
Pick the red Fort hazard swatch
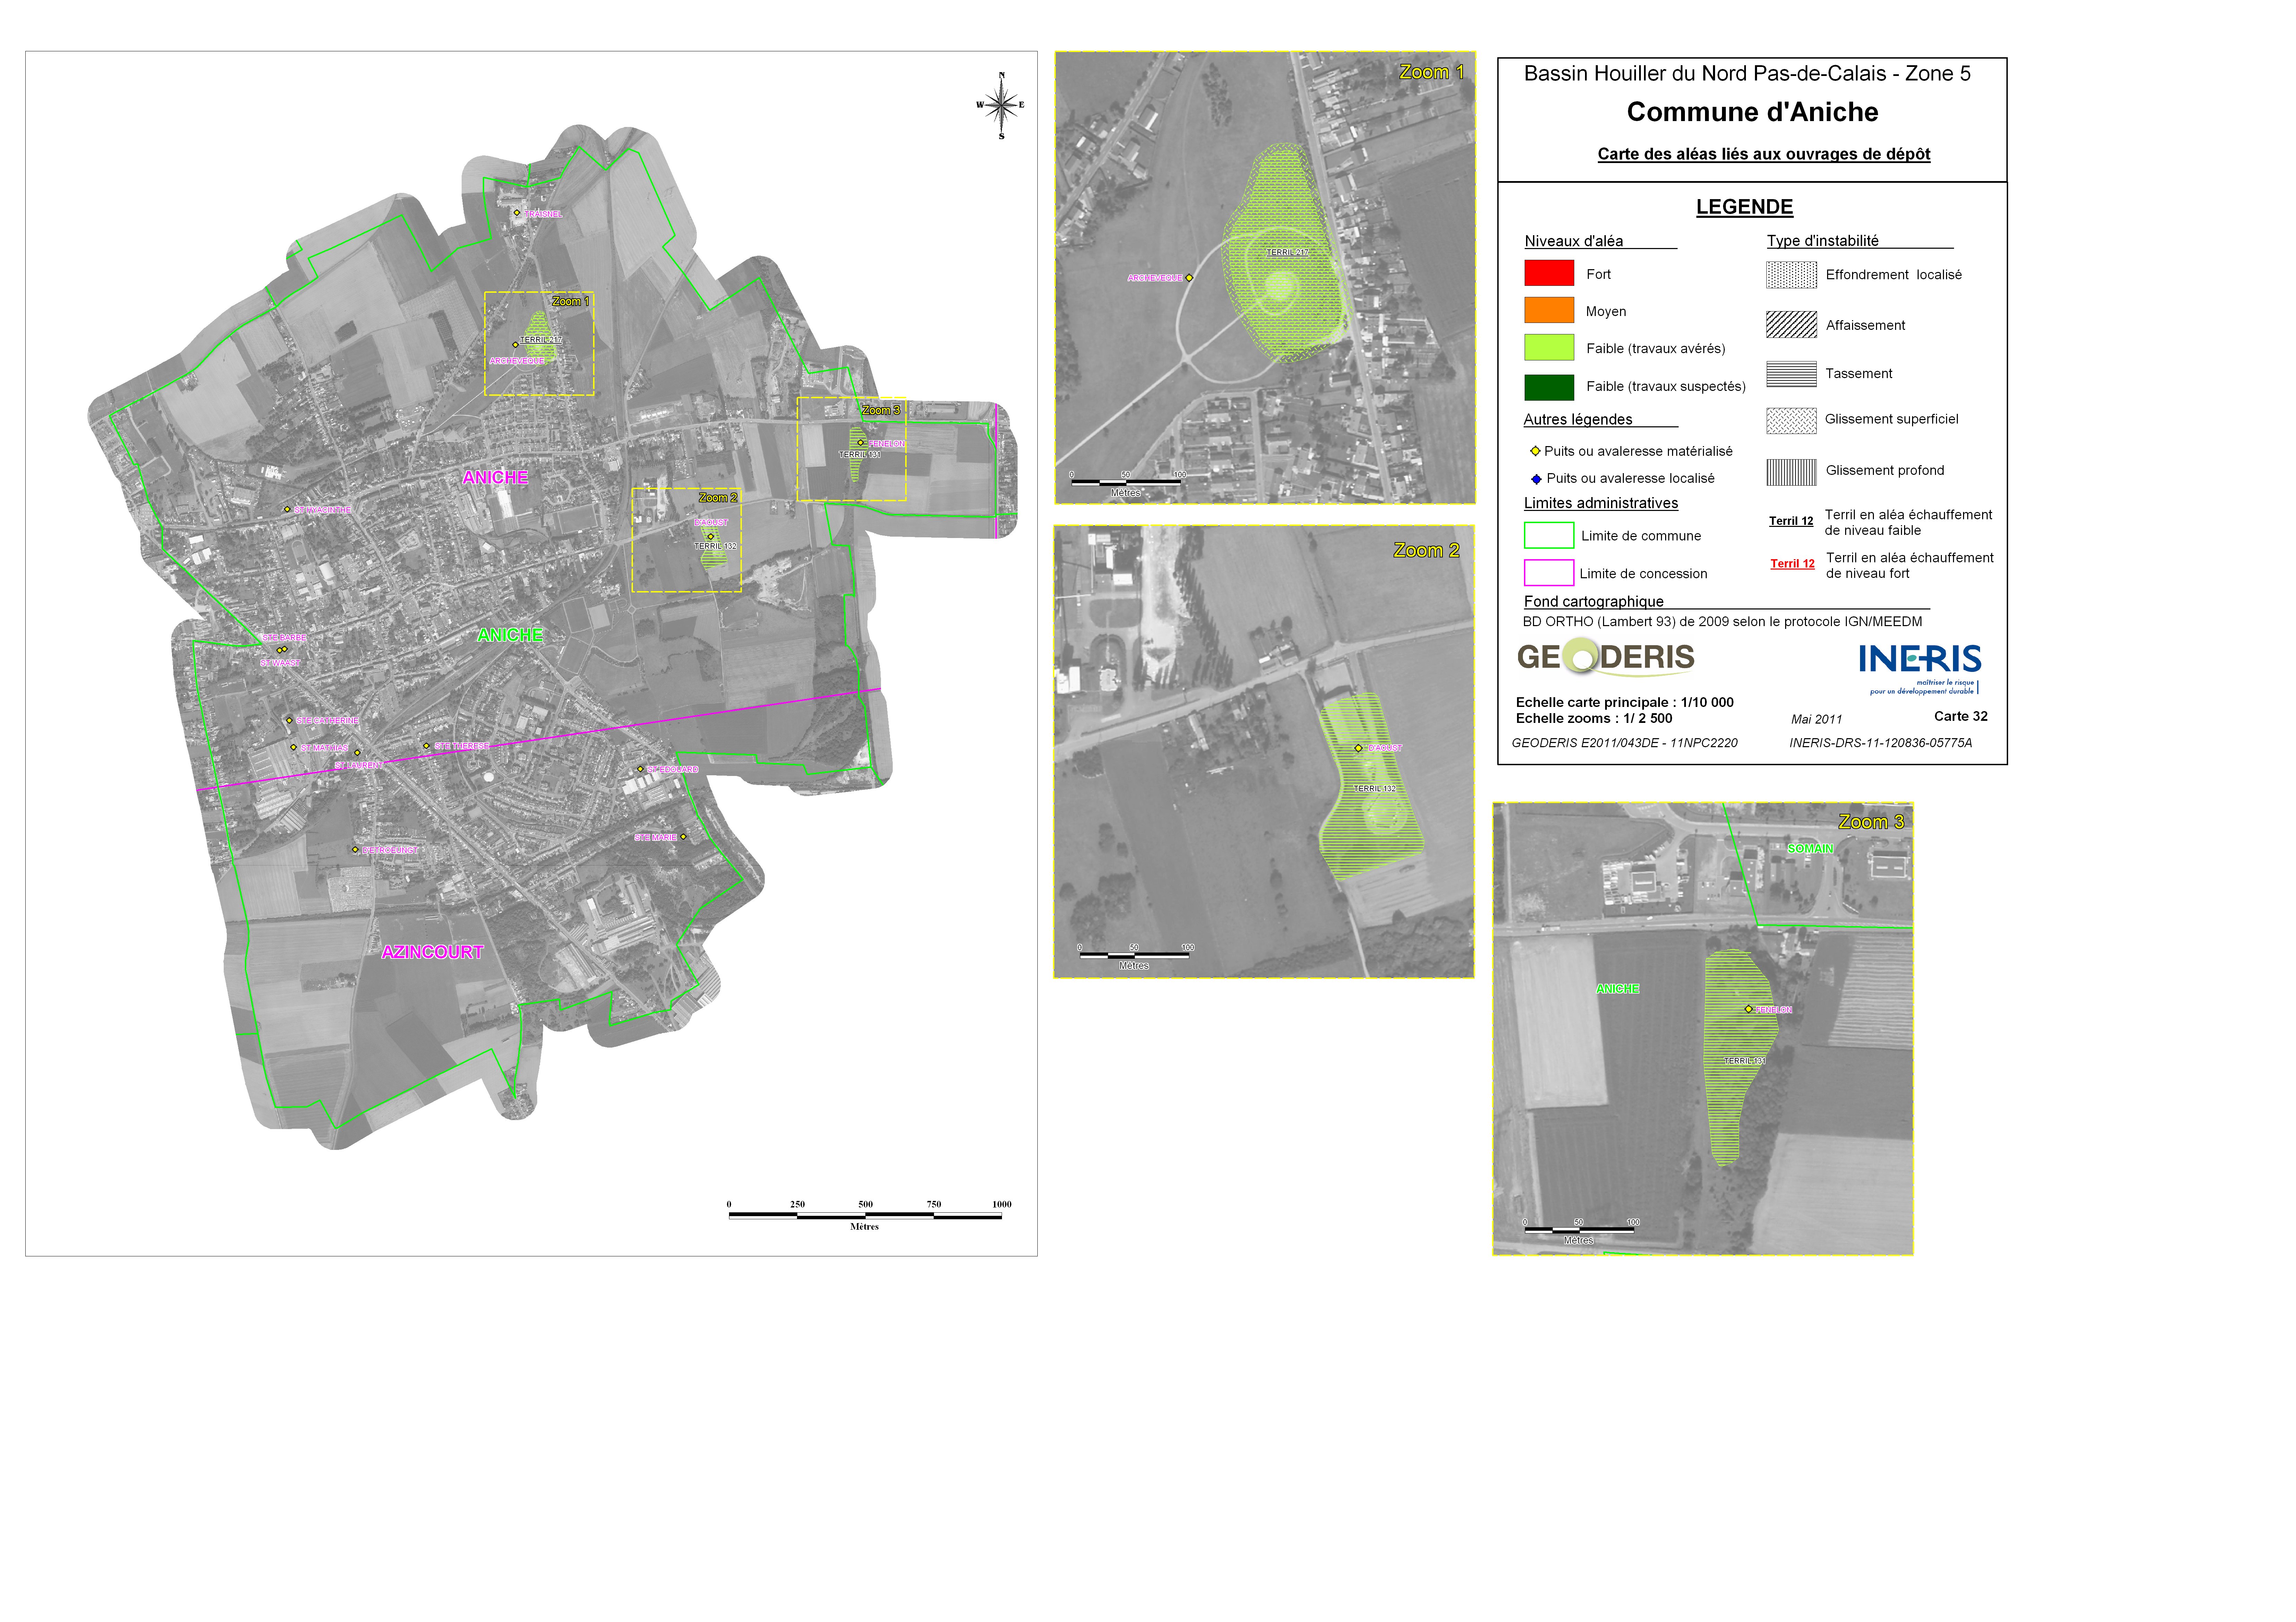pyautogui.click(x=1549, y=273)
